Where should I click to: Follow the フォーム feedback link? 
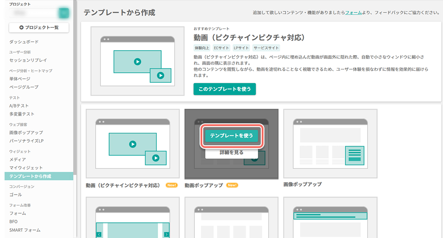pos(353,12)
